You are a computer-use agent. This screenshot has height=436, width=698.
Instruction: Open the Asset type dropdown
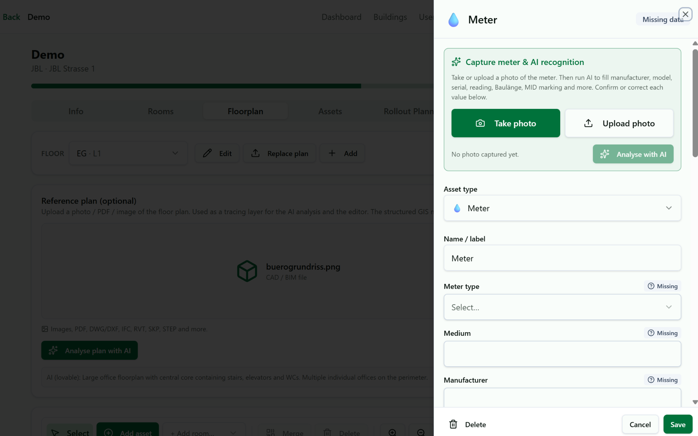click(x=562, y=208)
